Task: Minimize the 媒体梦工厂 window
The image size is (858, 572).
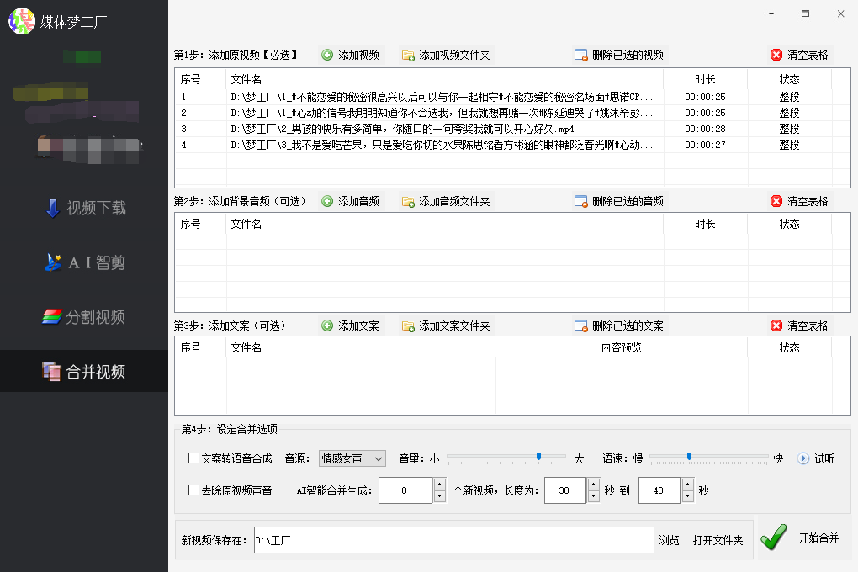Action: pos(771,13)
